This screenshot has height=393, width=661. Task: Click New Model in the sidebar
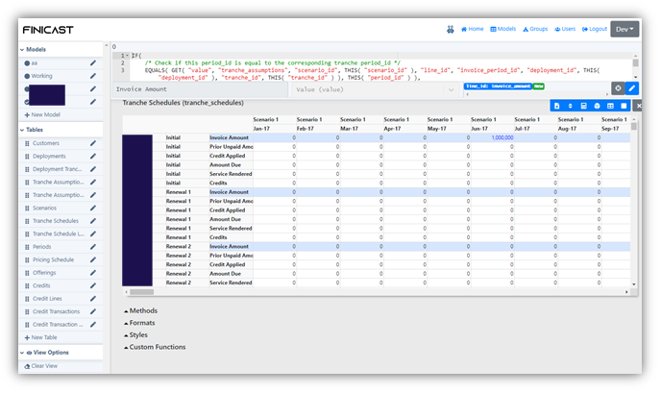(x=42, y=114)
